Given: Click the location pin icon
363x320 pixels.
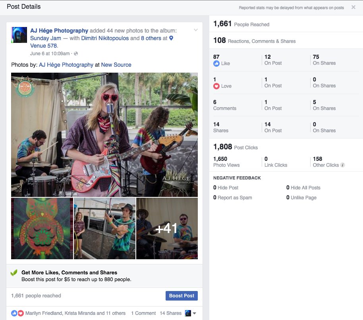Looking at the screenshot, I should point(171,38).
